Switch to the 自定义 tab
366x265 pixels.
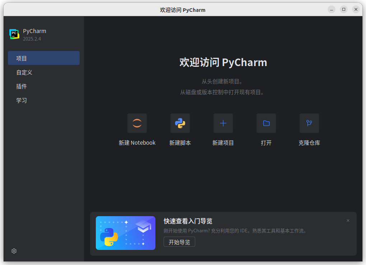coord(44,73)
